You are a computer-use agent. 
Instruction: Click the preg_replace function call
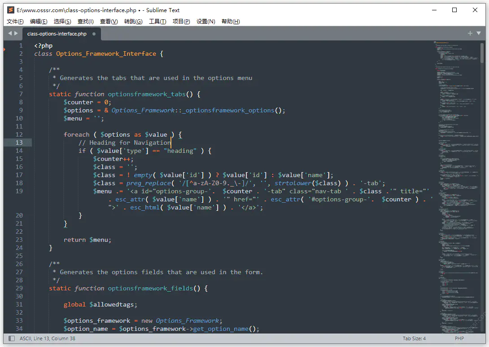point(148,183)
